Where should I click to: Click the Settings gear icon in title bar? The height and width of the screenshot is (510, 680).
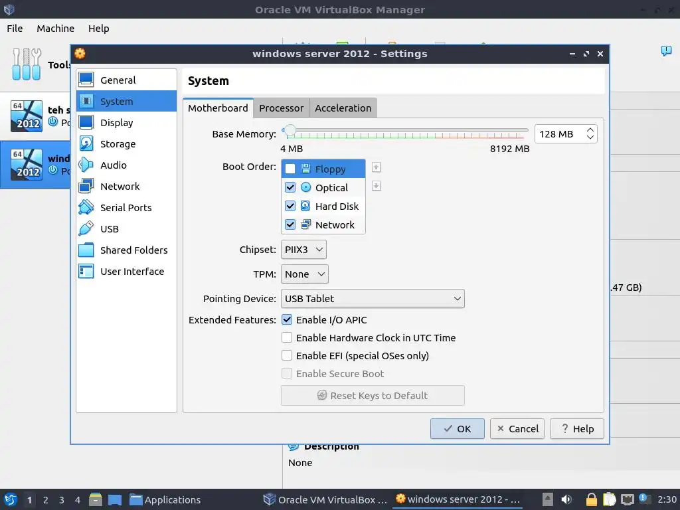80,53
